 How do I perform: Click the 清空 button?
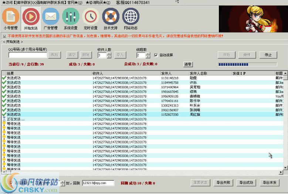tap(72, 55)
